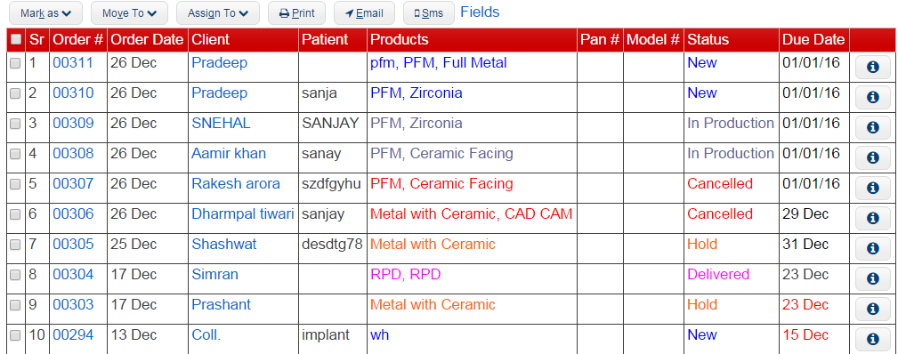Click info icon for order 00309

pyautogui.click(x=873, y=127)
